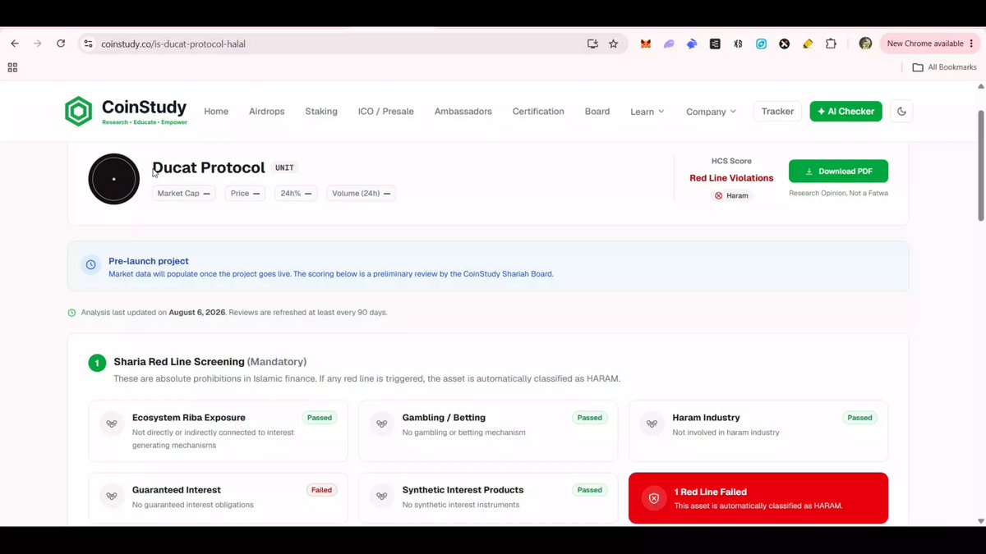Click the clock icon beside Pre-launch project
The height and width of the screenshot is (554, 986).
[91, 265]
